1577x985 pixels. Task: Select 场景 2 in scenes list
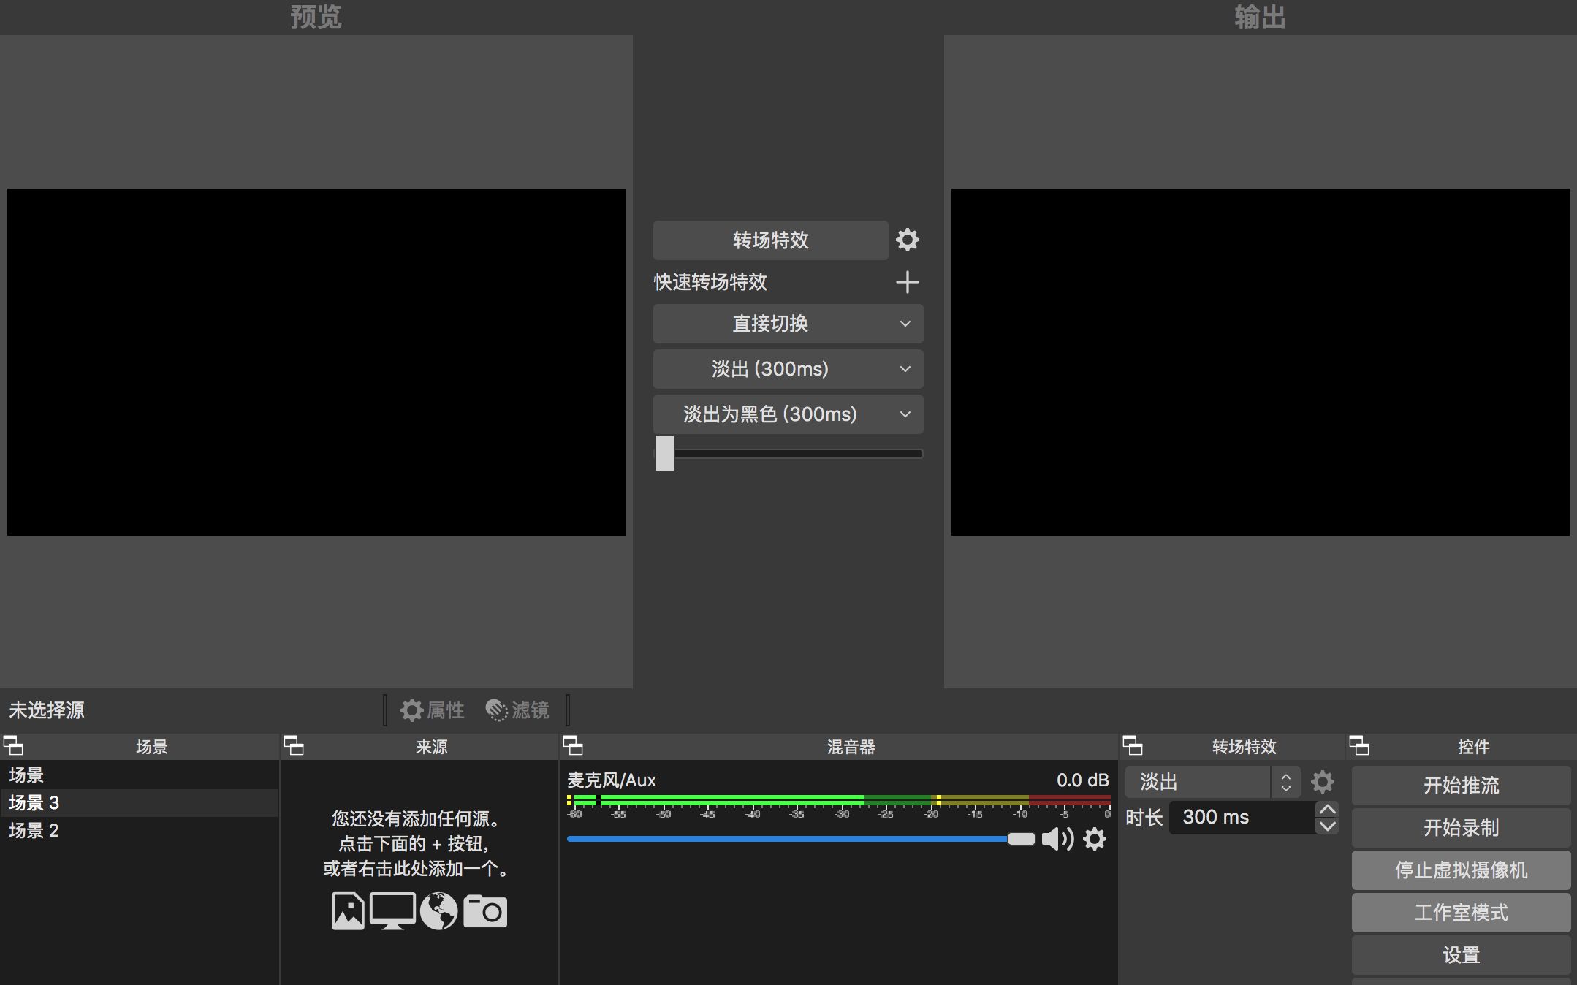click(x=34, y=831)
